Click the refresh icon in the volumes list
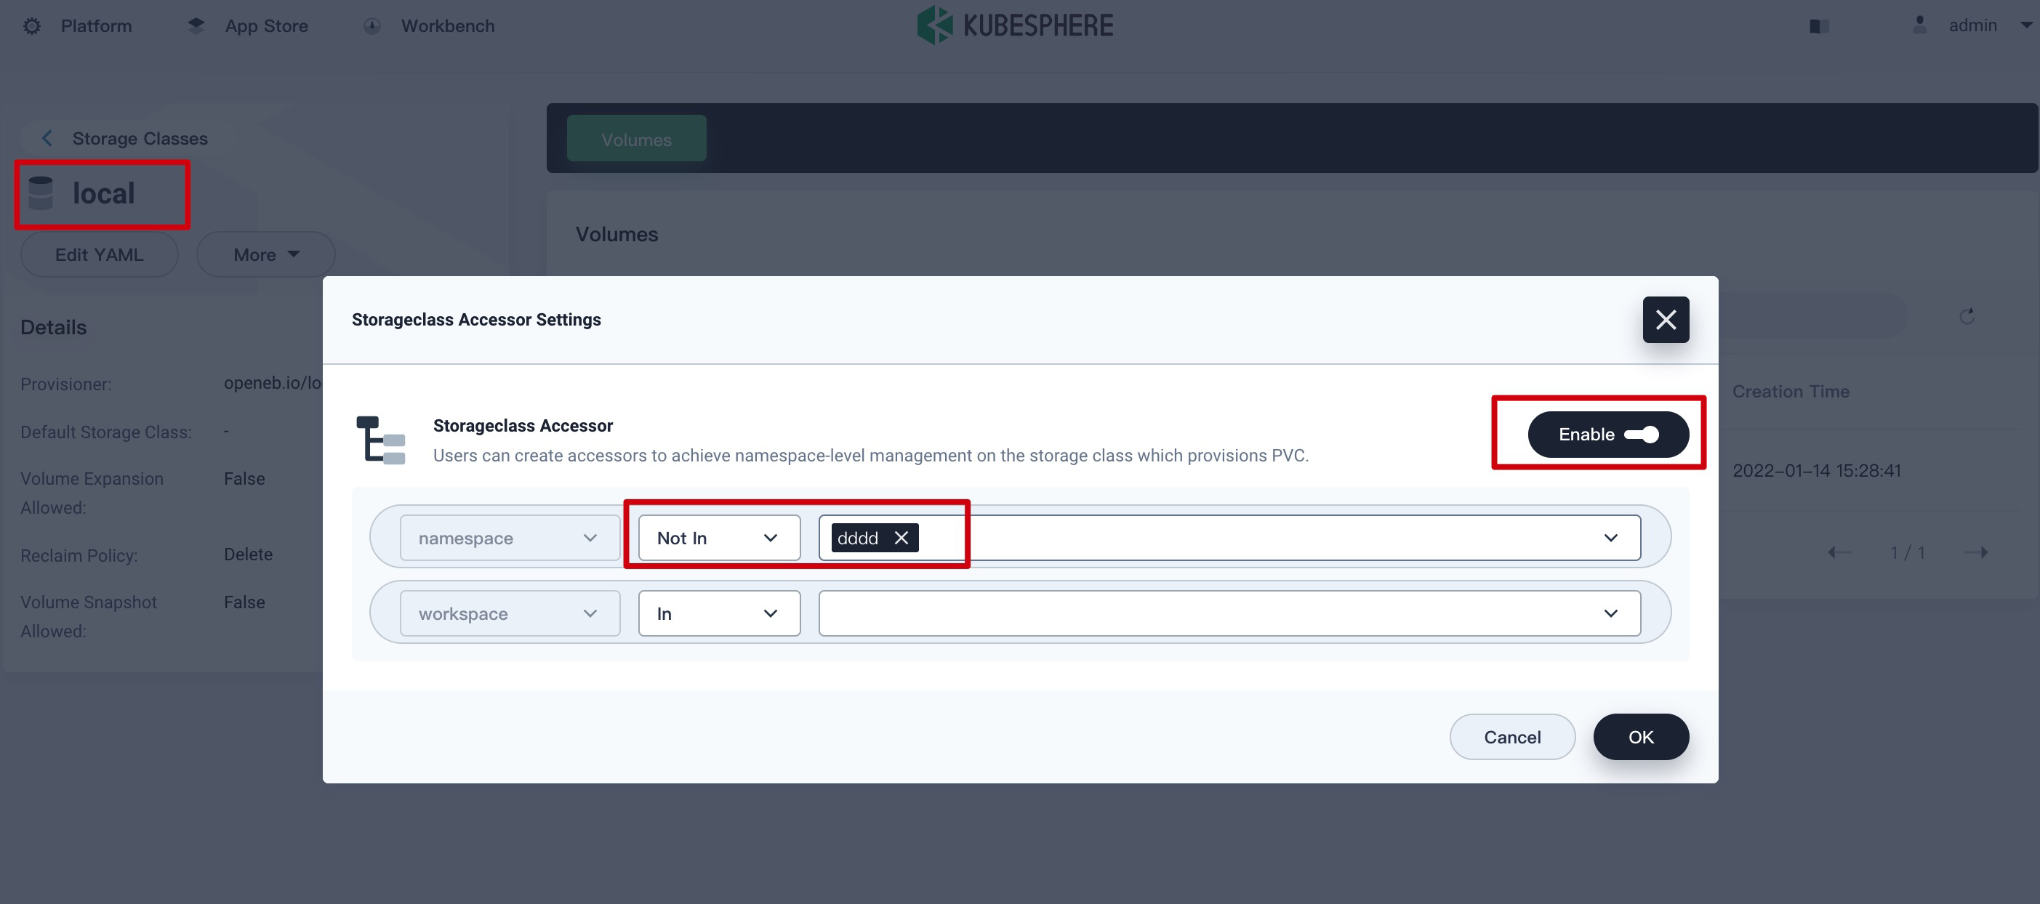2040x904 pixels. point(1969,317)
